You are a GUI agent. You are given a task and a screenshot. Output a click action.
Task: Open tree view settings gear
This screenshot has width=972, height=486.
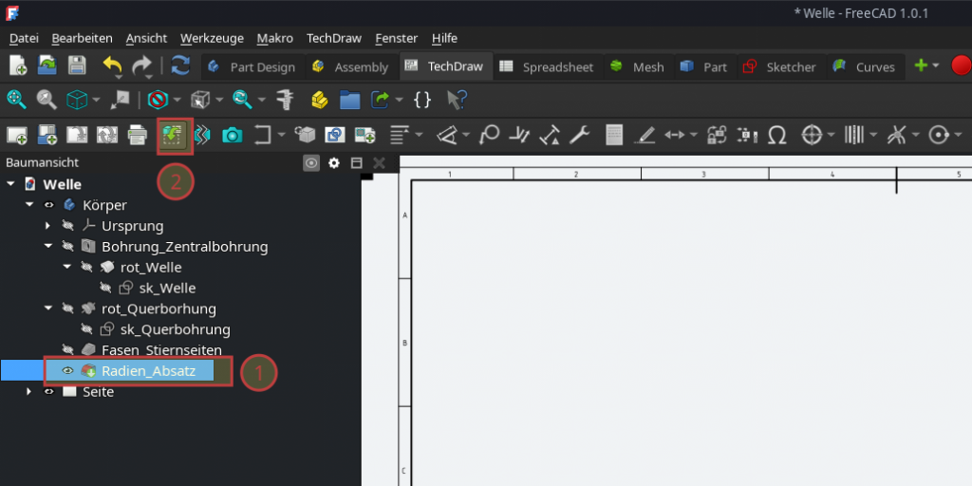(333, 163)
